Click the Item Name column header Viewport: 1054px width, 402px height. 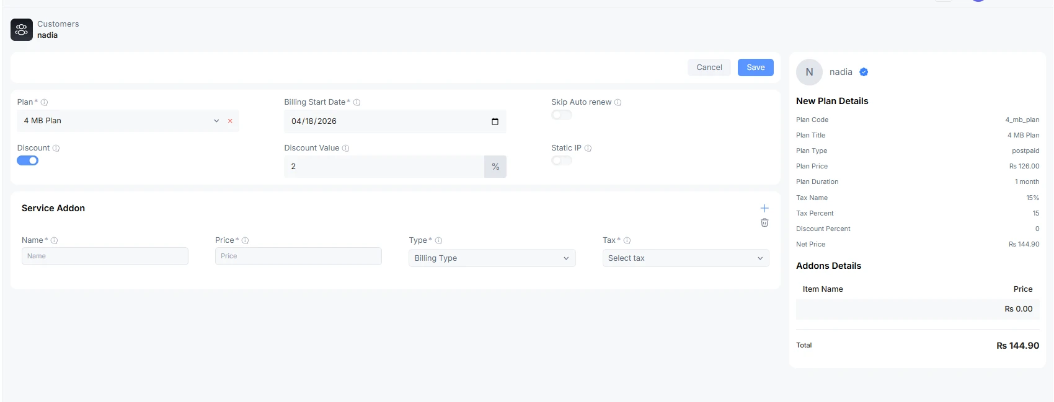click(823, 289)
